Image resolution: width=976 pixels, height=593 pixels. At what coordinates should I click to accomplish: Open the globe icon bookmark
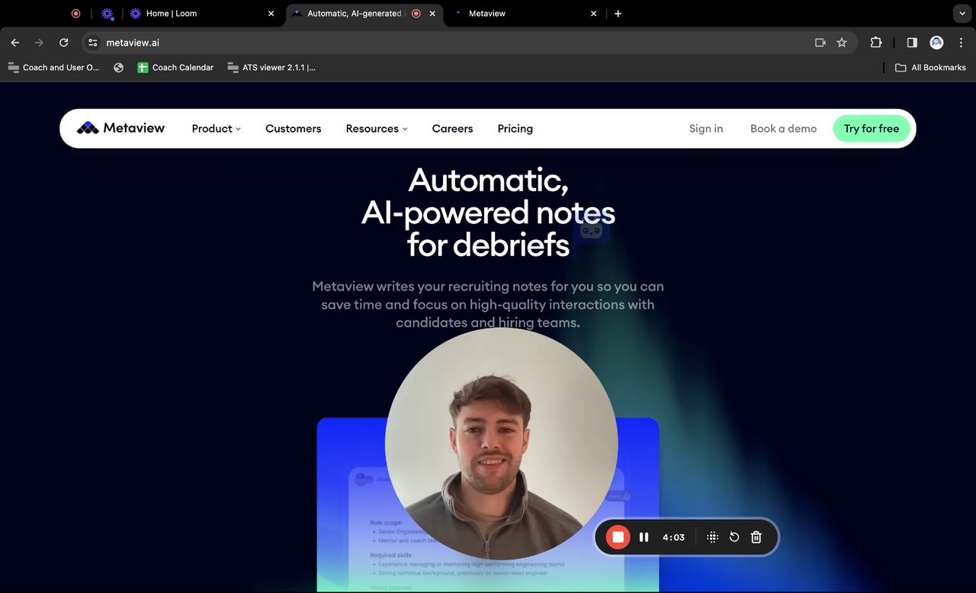(x=118, y=67)
